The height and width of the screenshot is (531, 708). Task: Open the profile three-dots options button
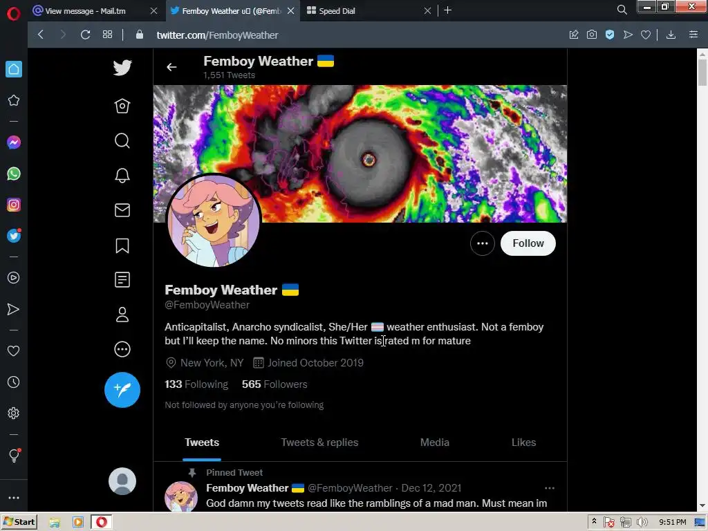click(482, 243)
